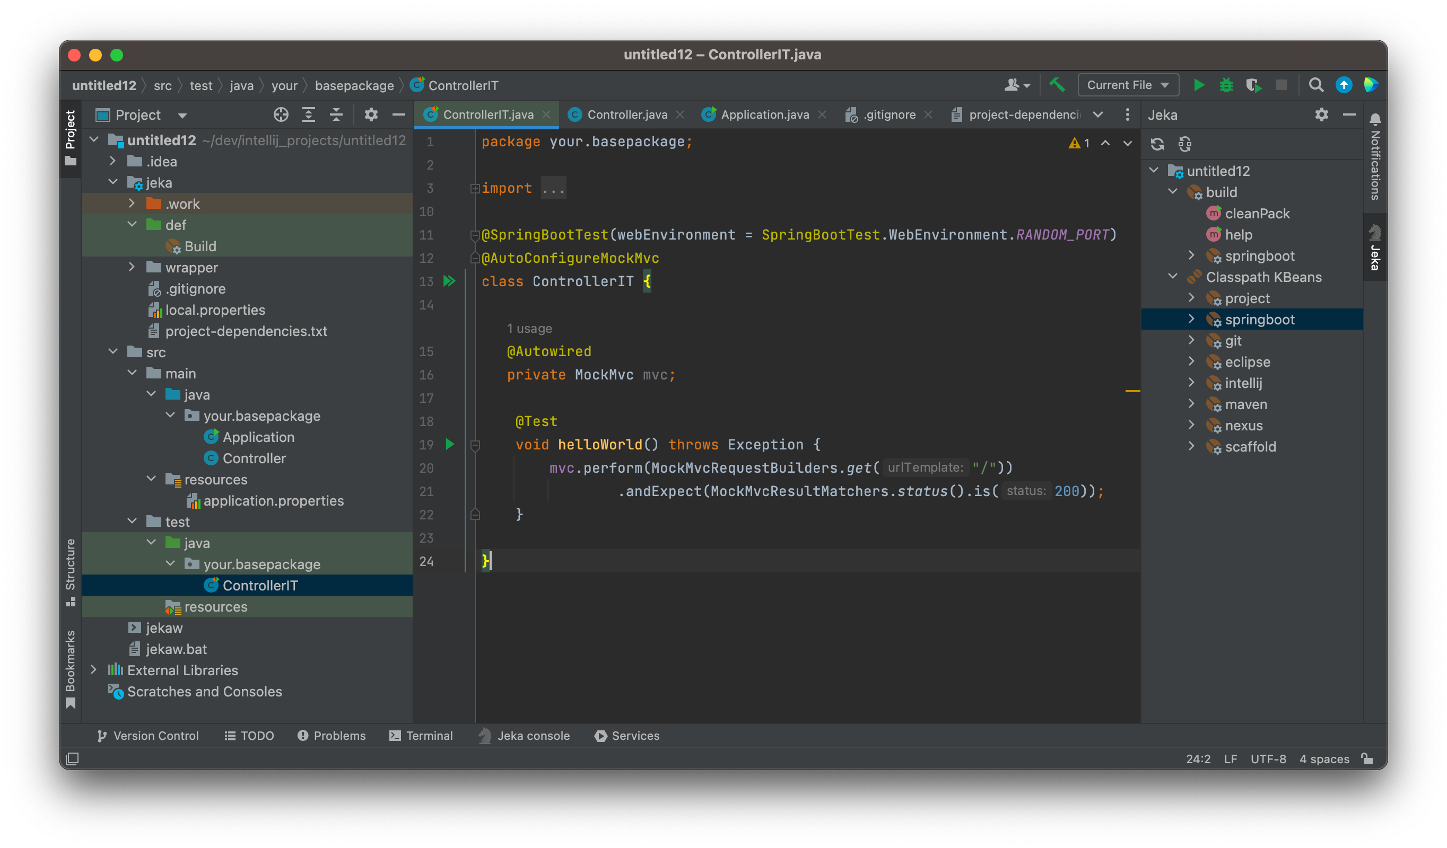The image size is (1447, 848).
Task: Run the current file with green play button
Action: (x=1199, y=85)
